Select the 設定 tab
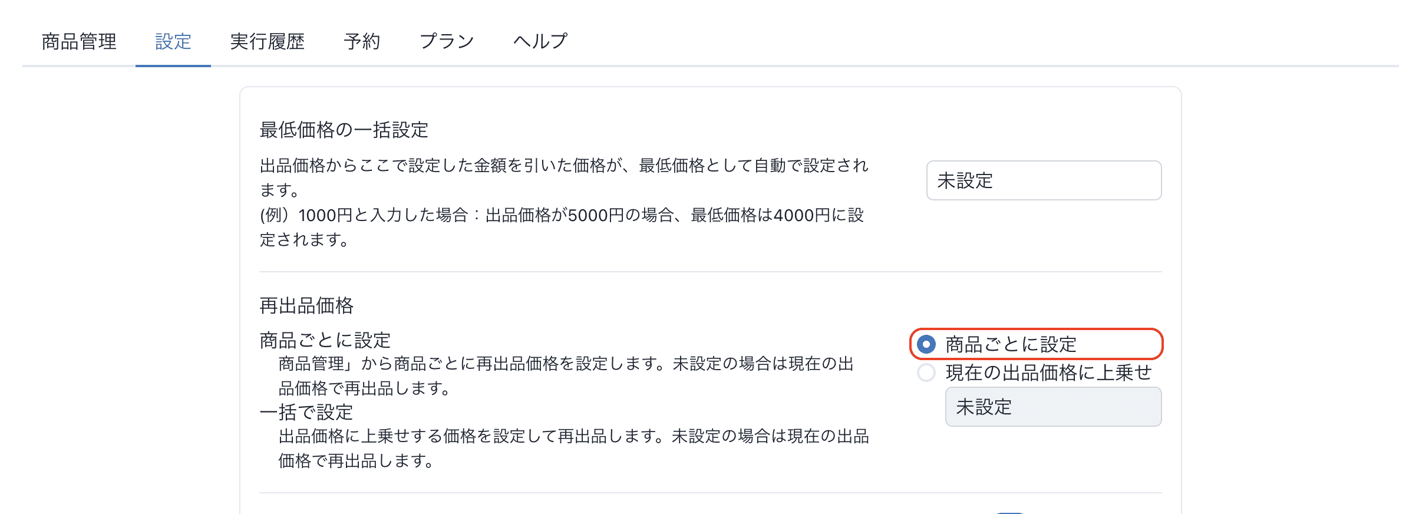Image resolution: width=1419 pixels, height=514 pixels. pyautogui.click(x=173, y=41)
